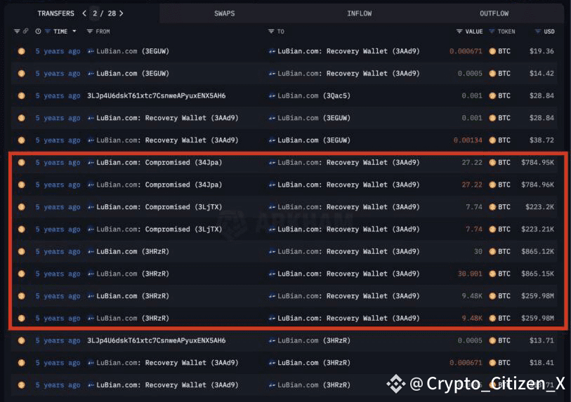Screen dimensions: 571x402
Task: Click the BTC token icon in the $784.96K row
Action: click(492, 185)
